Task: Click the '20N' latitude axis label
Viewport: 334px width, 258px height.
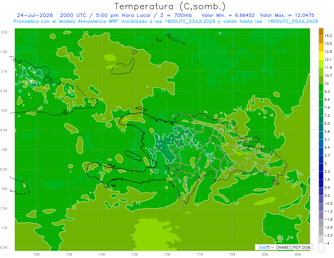Action: pos(4,110)
